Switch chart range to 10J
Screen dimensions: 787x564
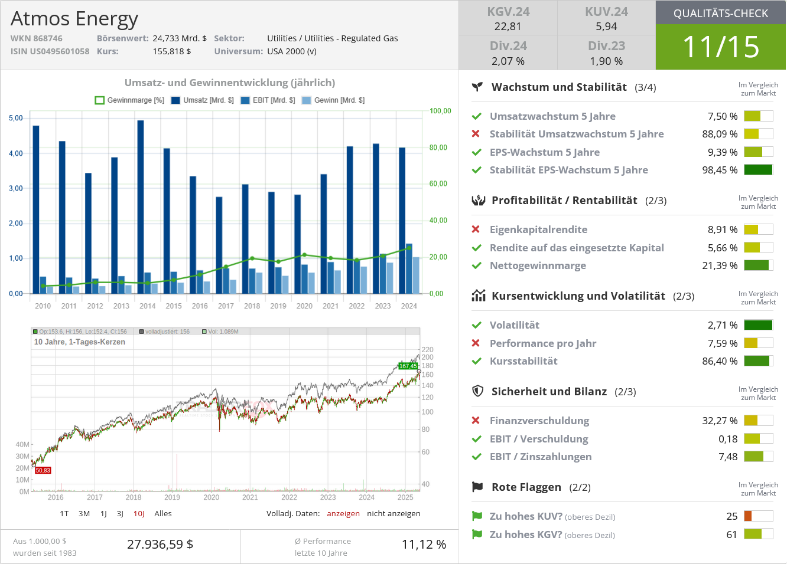(139, 514)
